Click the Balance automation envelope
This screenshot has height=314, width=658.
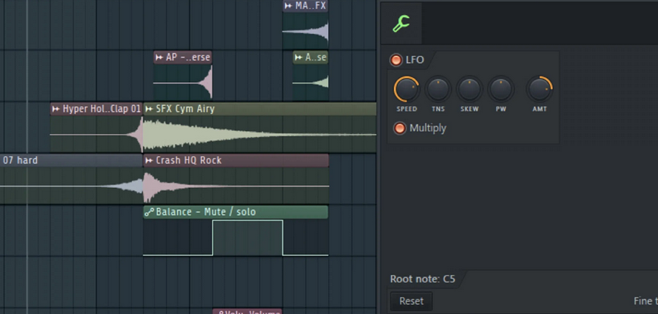click(x=236, y=238)
